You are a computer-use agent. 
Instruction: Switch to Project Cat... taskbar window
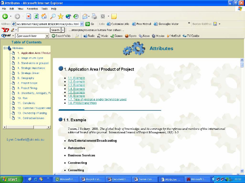click(x=92, y=179)
